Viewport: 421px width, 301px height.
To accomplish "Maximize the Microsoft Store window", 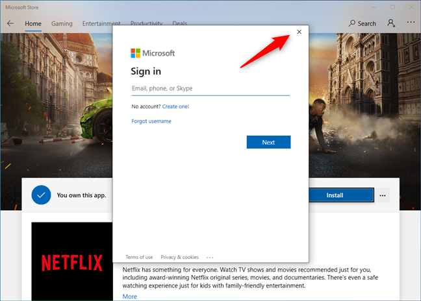I will coord(392,7).
